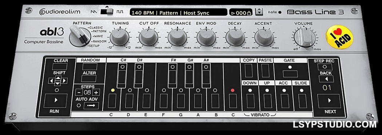Click the lock icon beside 000
This screenshot has height=135, width=382.
point(249,13)
